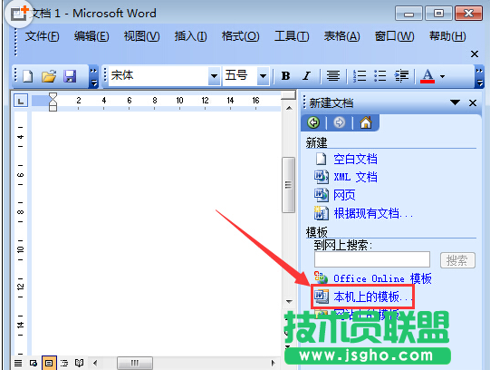Open the 工具(T) menu

pyautogui.click(x=292, y=36)
